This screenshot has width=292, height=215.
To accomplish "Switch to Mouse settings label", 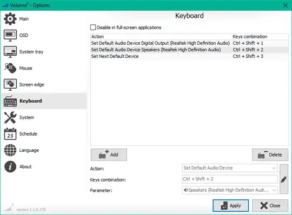I will (26, 68).
